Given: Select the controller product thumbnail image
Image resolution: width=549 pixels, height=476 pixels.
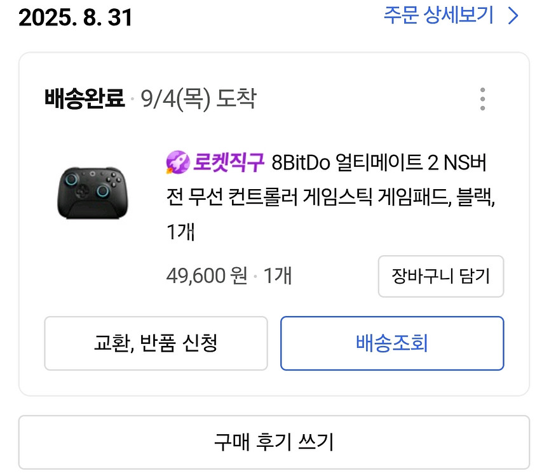Looking at the screenshot, I should coord(93,192).
